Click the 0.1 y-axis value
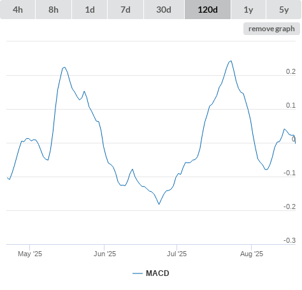Screen dimensions: 302x290 (x=291, y=105)
